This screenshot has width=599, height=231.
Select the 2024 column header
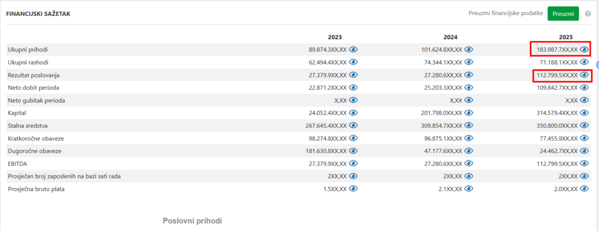point(450,37)
